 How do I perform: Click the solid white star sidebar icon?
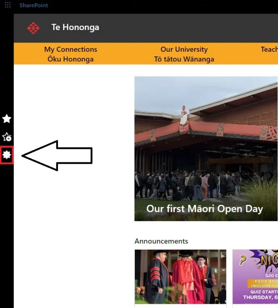(7, 119)
